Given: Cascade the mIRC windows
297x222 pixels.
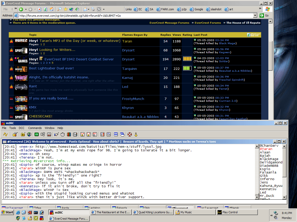Looking at the screenshot, I should click(x=122, y=134).
